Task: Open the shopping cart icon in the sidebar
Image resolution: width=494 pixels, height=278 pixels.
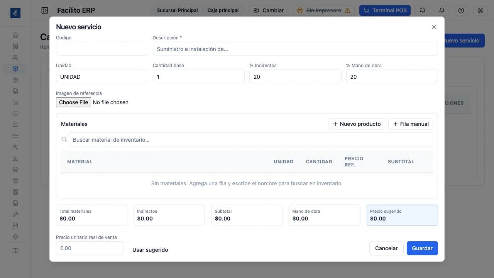Action: [x=15, y=102]
